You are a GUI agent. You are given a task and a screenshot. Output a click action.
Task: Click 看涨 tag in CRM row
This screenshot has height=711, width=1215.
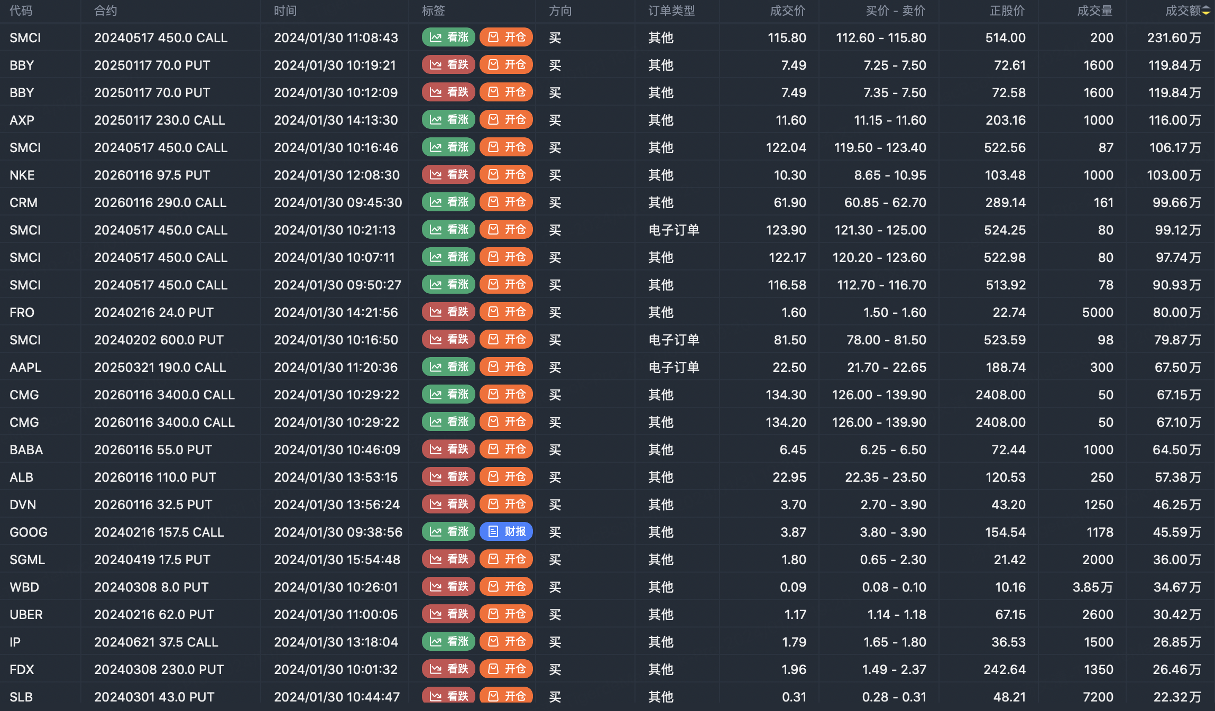(449, 202)
